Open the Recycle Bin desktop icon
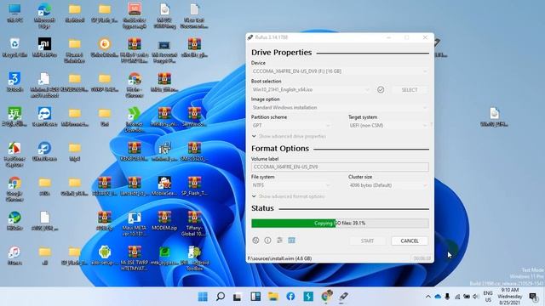The image size is (545, 306). [x=14, y=48]
